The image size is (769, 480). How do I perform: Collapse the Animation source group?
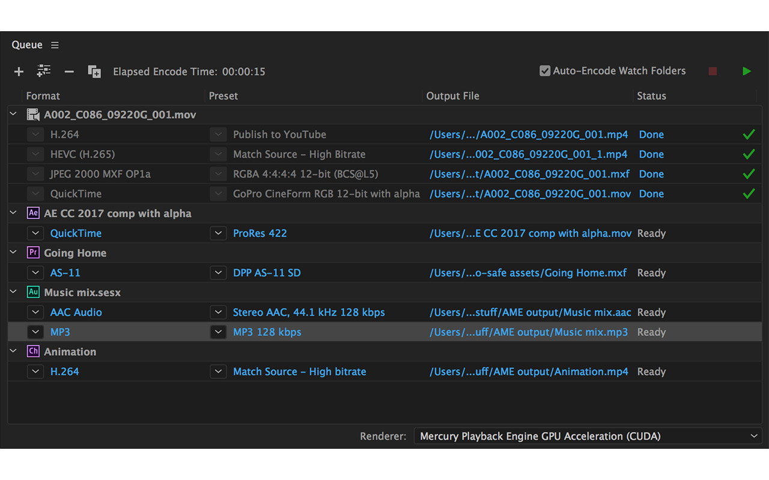click(x=14, y=352)
